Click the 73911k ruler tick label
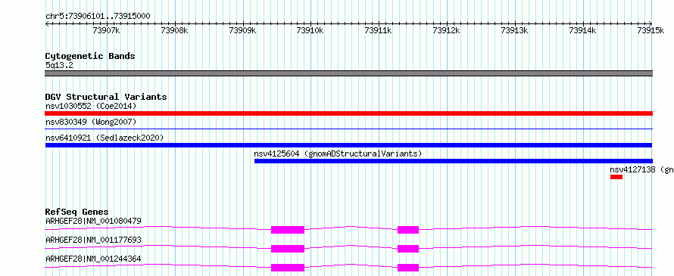This screenshot has width=674, height=276. [378, 30]
